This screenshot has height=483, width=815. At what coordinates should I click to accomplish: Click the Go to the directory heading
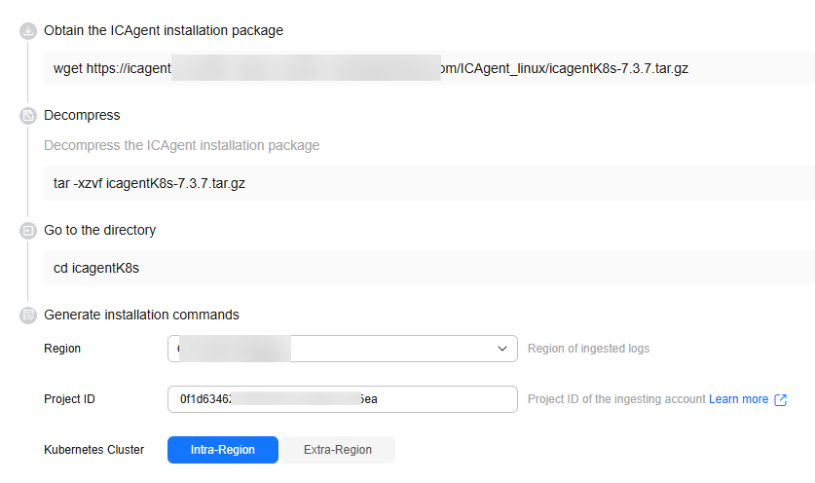point(99,231)
